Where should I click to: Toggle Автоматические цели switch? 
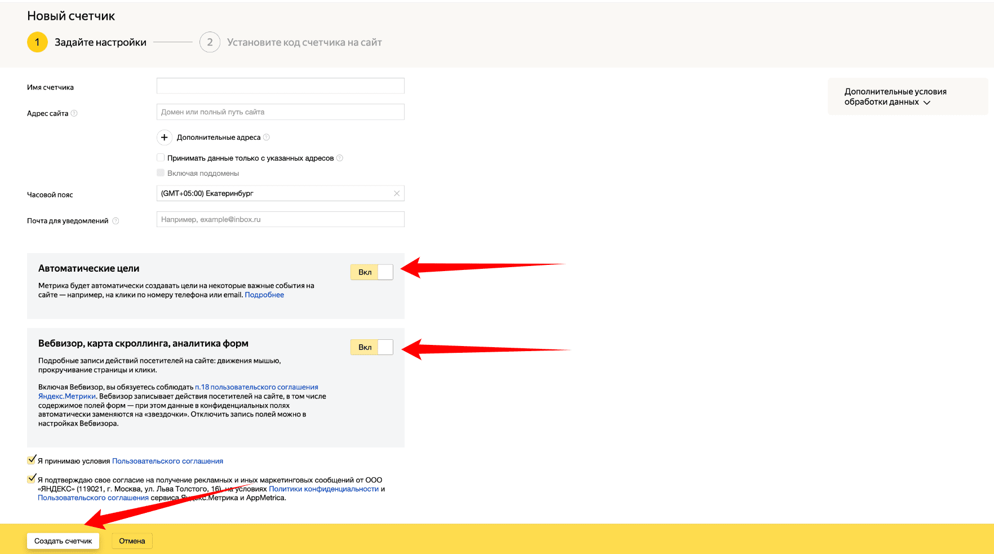372,272
